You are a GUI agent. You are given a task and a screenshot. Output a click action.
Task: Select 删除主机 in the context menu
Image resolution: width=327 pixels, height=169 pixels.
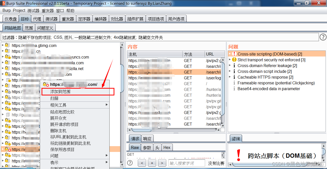click(75, 131)
